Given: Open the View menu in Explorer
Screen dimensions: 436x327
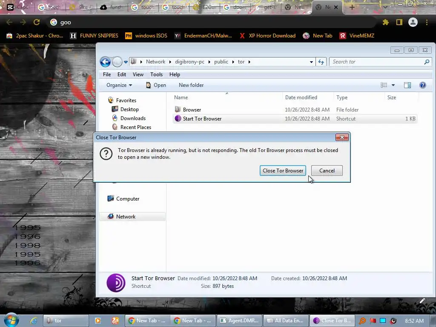Looking at the screenshot, I should tap(138, 75).
